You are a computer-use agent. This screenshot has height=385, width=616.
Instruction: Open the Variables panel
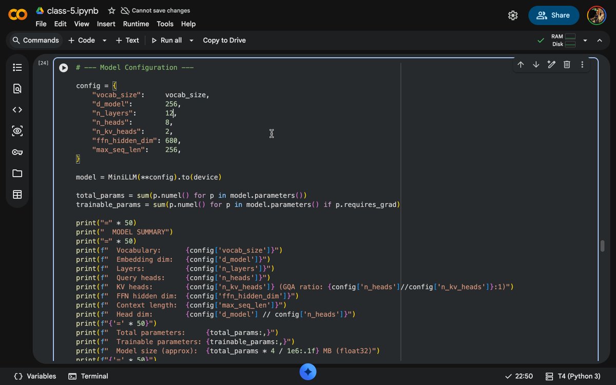pyautogui.click(x=35, y=376)
